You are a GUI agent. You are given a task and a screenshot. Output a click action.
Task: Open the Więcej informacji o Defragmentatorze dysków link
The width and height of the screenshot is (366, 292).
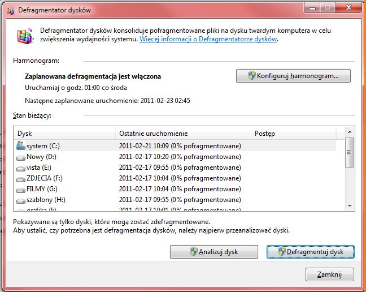pos(208,40)
